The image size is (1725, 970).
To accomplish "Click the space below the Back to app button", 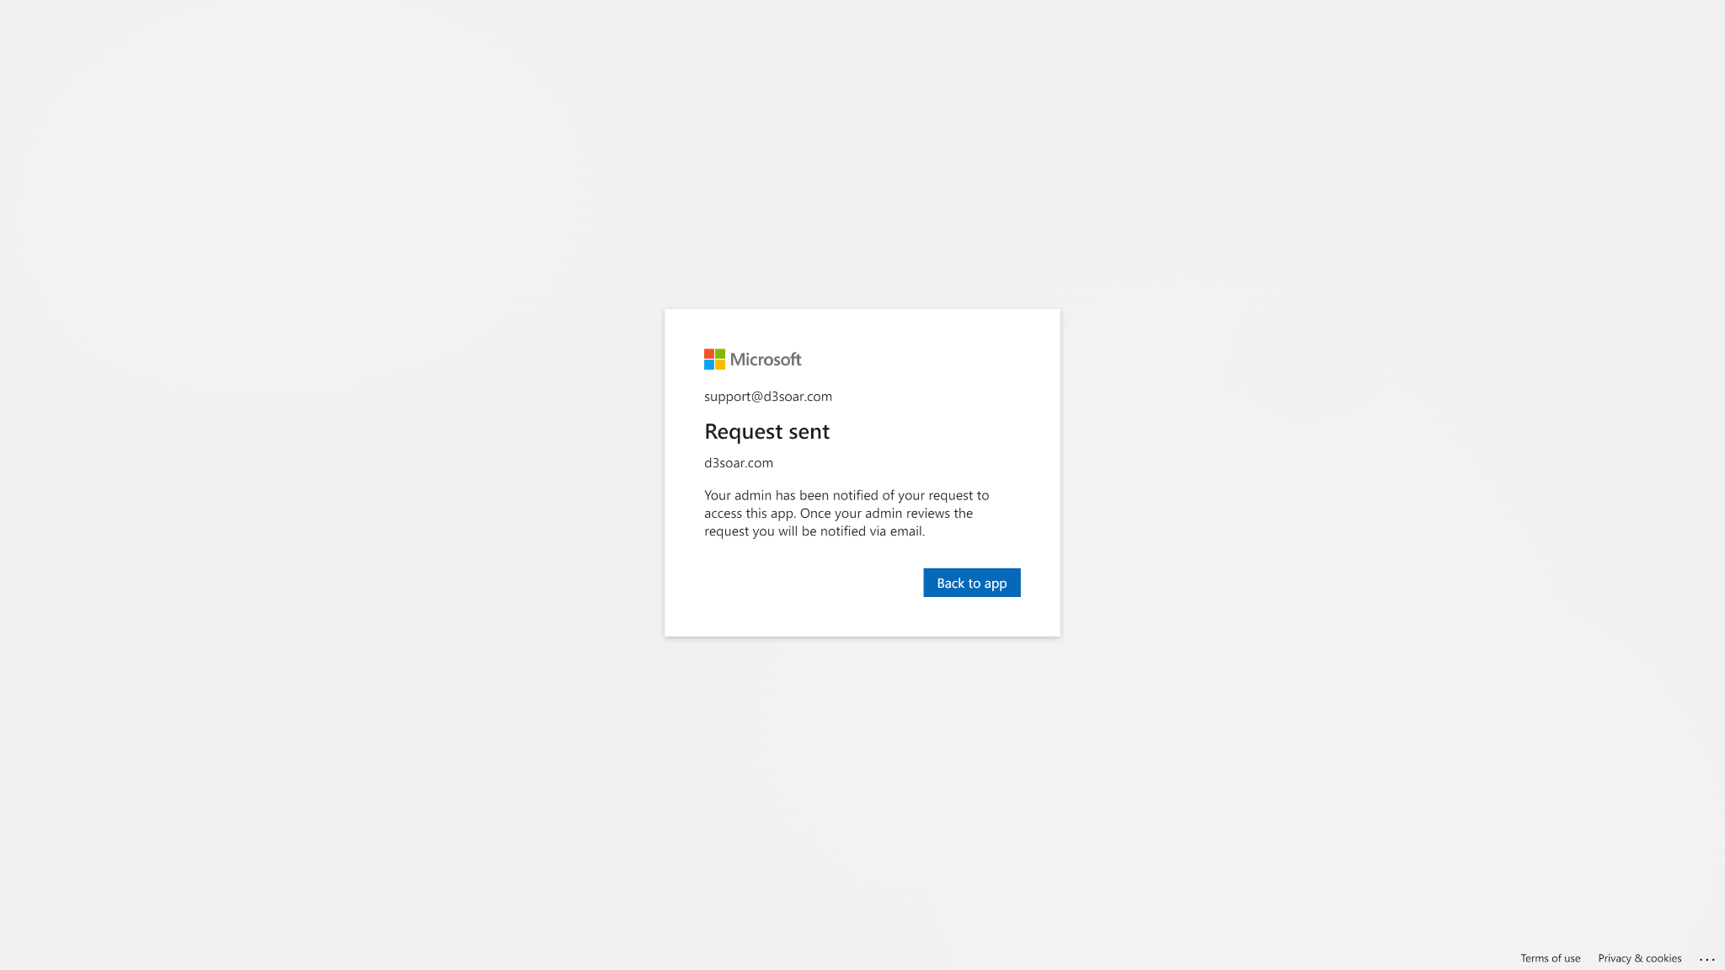I will point(971,615).
